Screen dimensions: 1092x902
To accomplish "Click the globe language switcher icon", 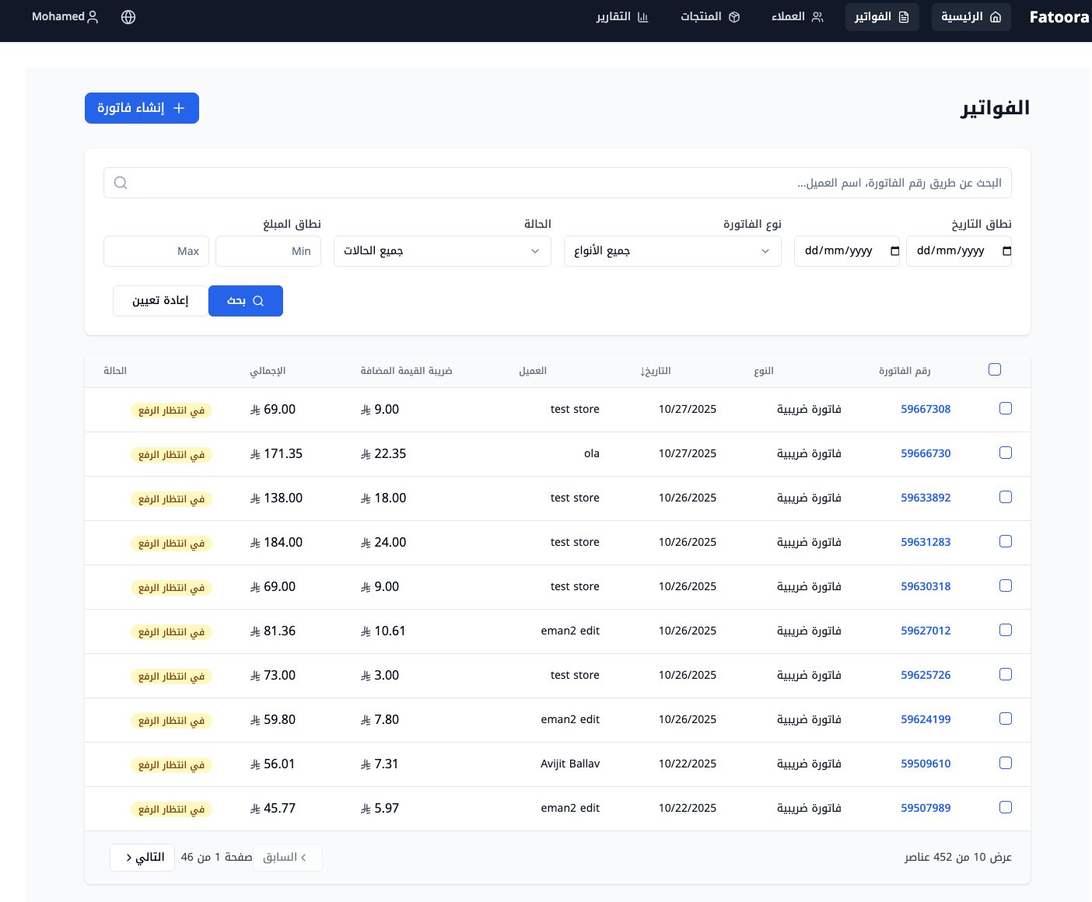I will pyautogui.click(x=128, y=17).
